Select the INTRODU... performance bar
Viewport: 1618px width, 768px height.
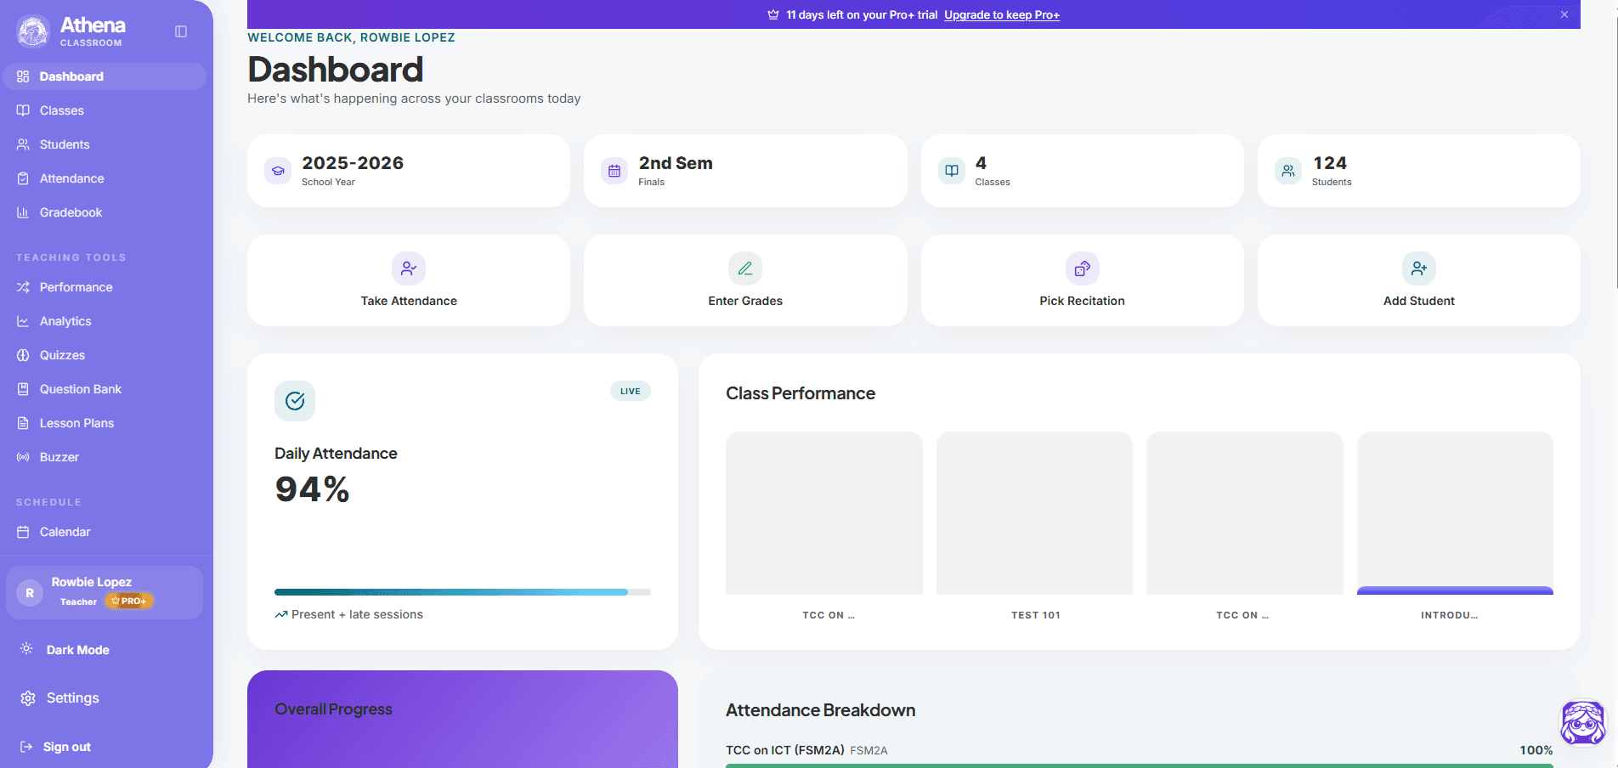click(x=1455, y=513)
